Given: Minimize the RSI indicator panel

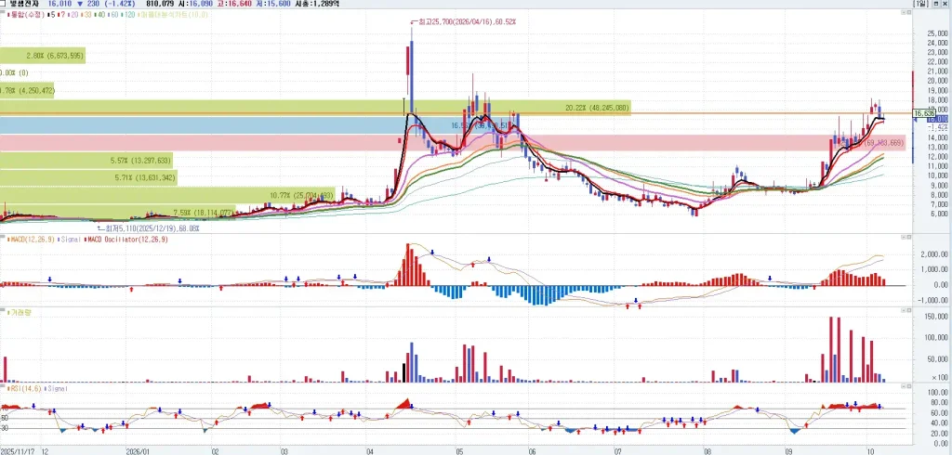Looking at the screenshot, I should point(904,386).
